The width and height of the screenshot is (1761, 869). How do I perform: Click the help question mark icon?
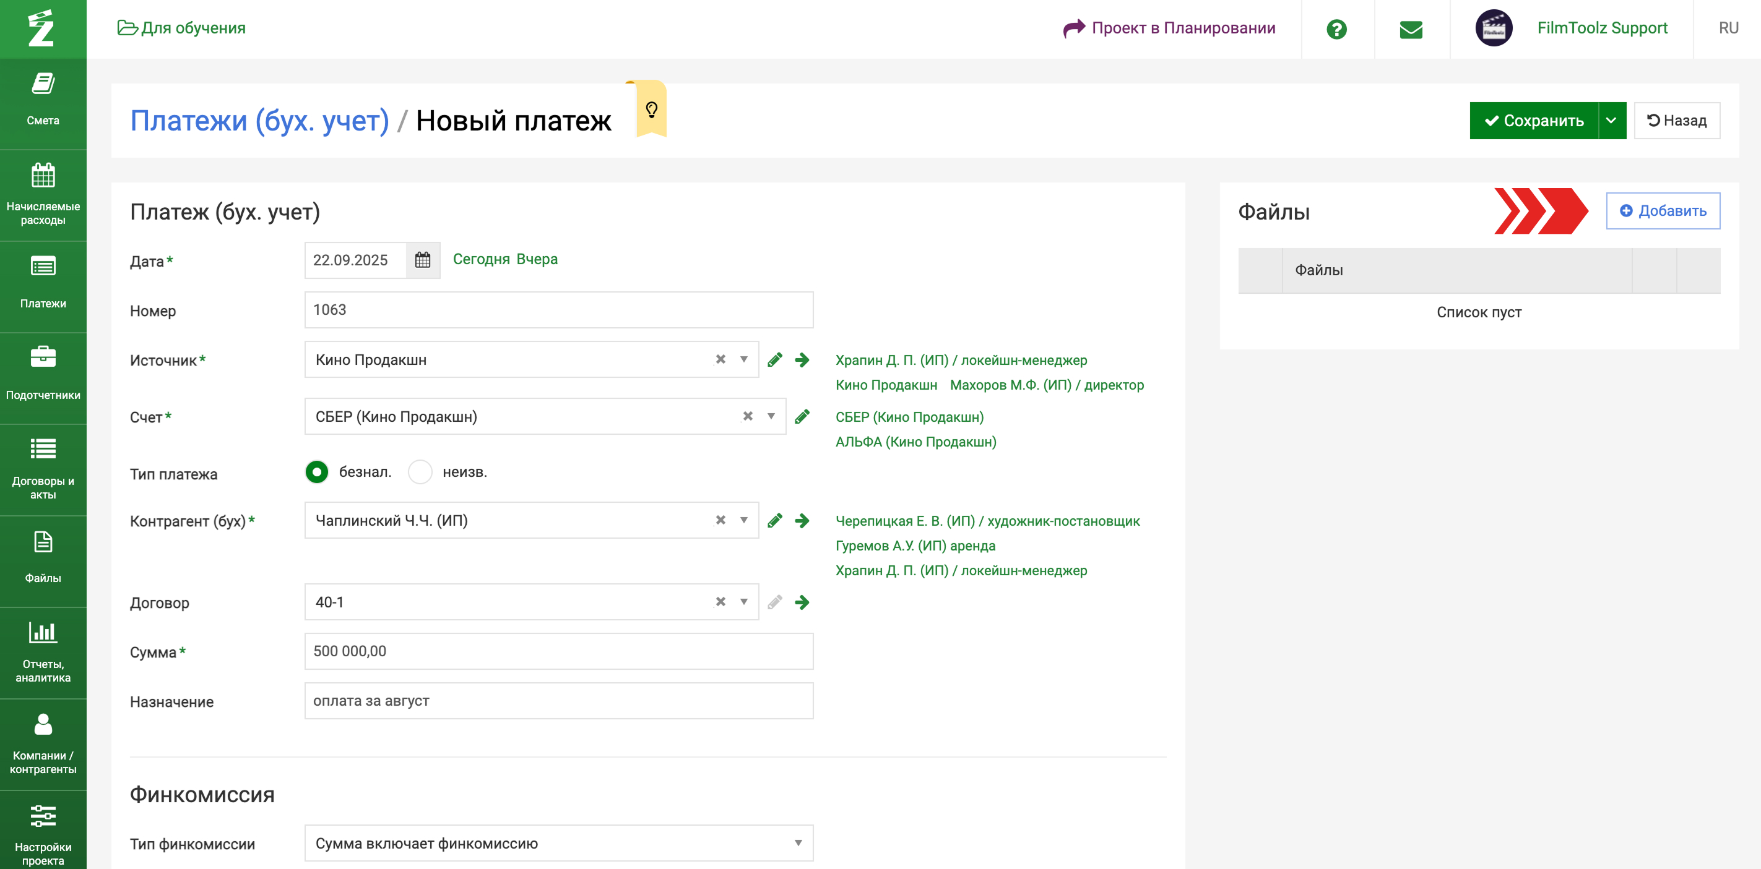1336,28
